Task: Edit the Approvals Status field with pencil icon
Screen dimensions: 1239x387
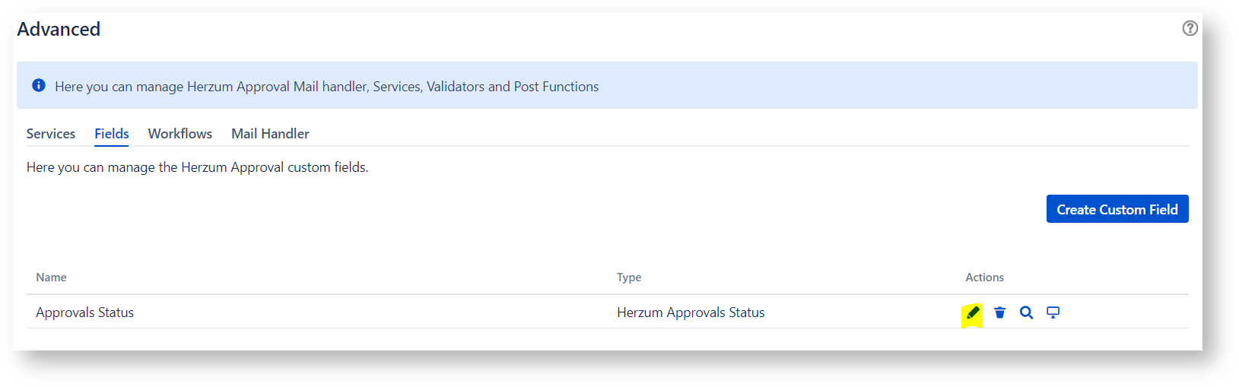Action: coord(973,312)
